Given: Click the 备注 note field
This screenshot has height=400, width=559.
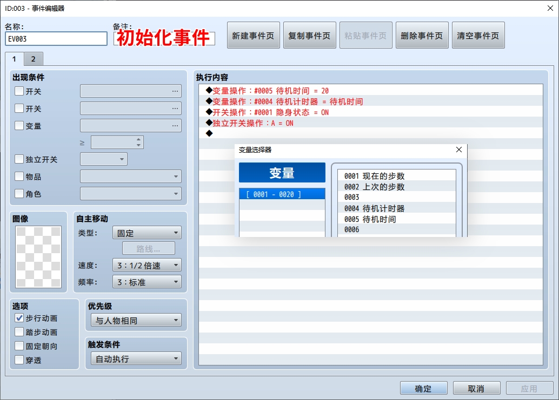Looking at the screenshot, I should [x=164, y=38].
